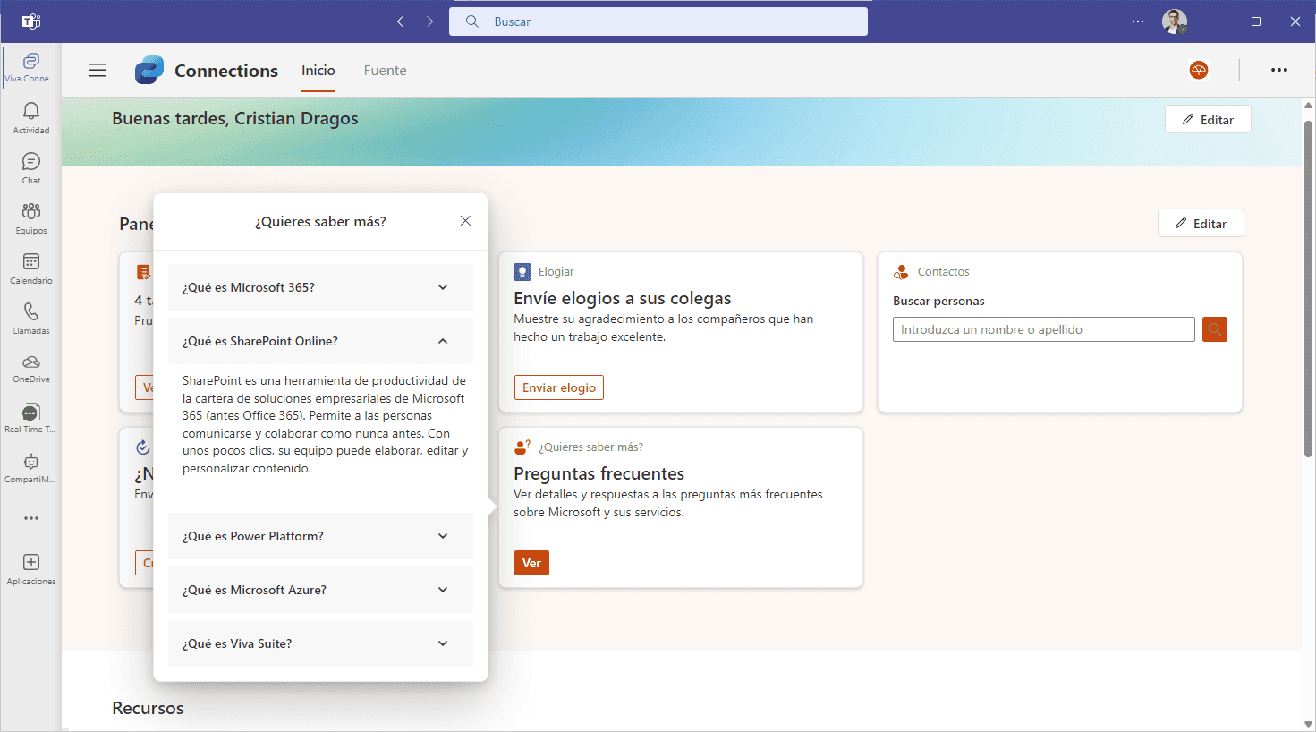The height and width of the screenshot is (732, 1316).
Task: Switch to the Inicio tab
Action: [318, 71]
